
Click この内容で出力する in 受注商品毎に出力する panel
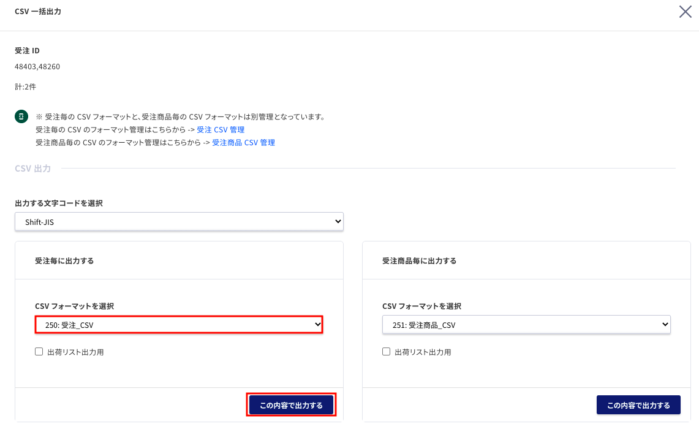tap(638, 405)
